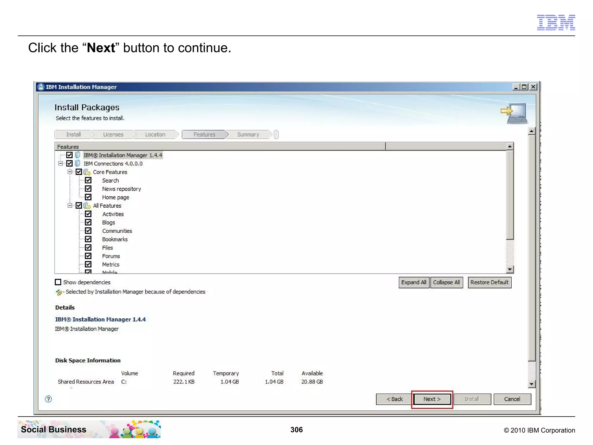Uncheck the Forums checkbox
593x445 pixels.
pos(88,256)
